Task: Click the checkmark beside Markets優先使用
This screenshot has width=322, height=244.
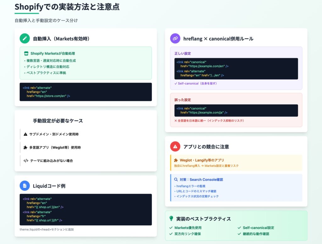Action: click(x=171, y=228)
